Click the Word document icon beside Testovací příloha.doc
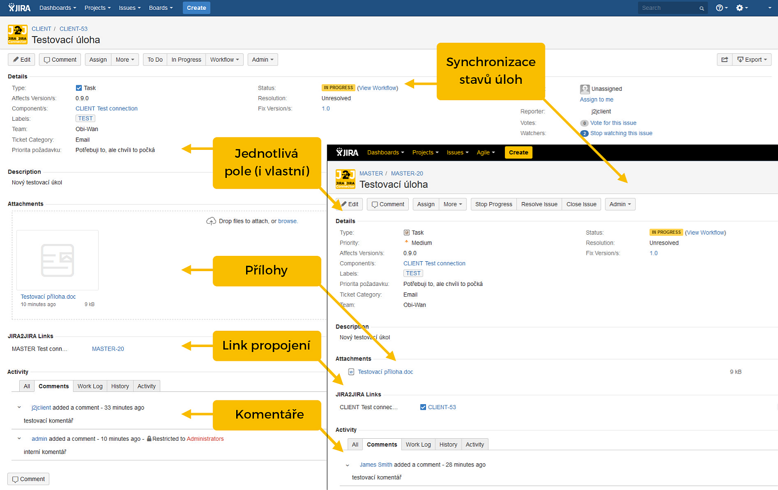The image size is (778, 490). click(351, 372)
